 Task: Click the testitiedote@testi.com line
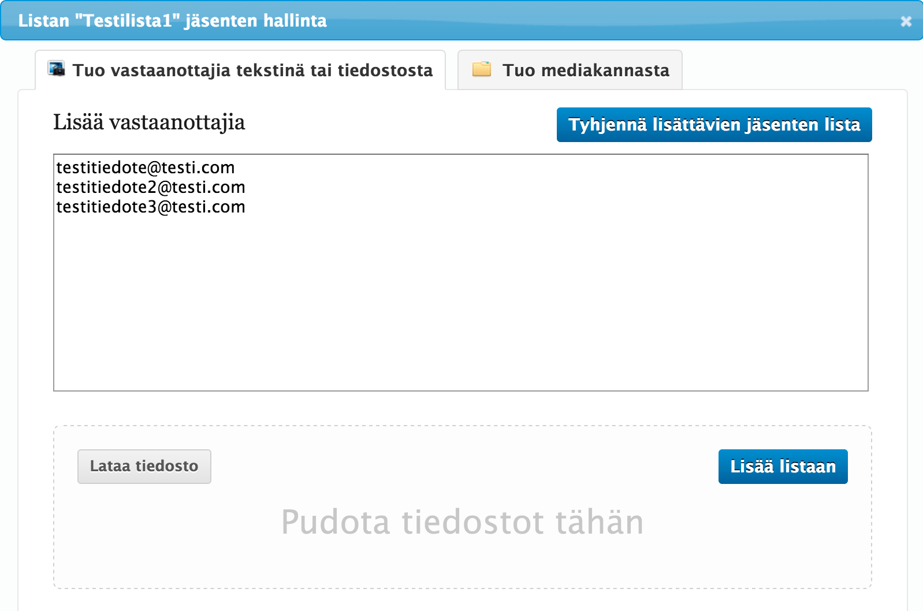[x=146, y=168]
